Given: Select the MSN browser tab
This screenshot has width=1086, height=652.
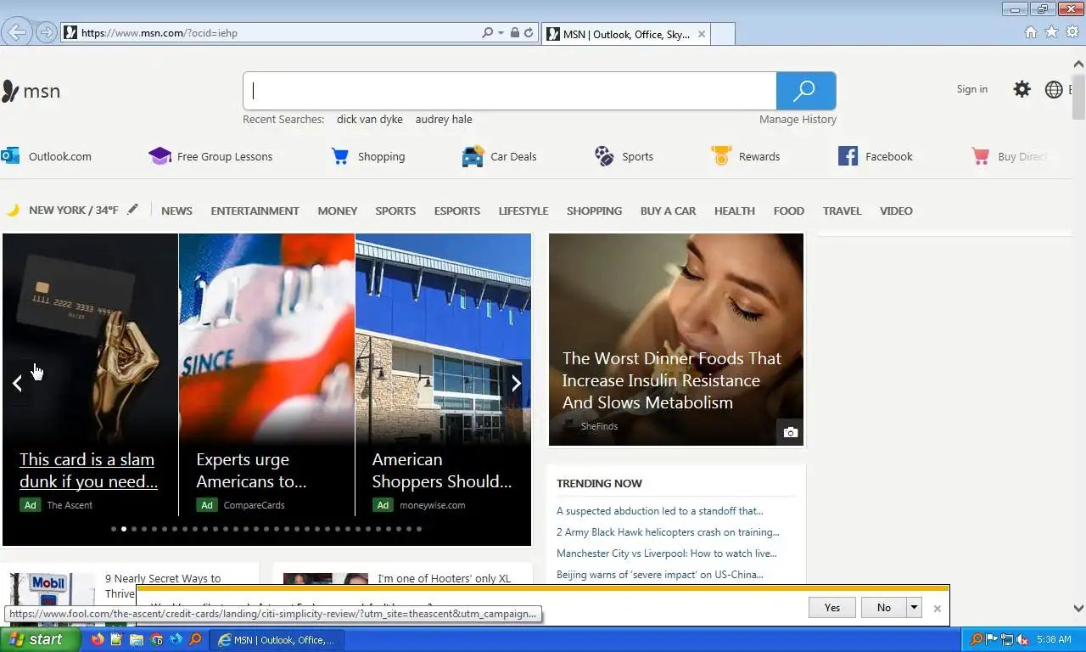Looking at the screenshot, I should 625,34.
